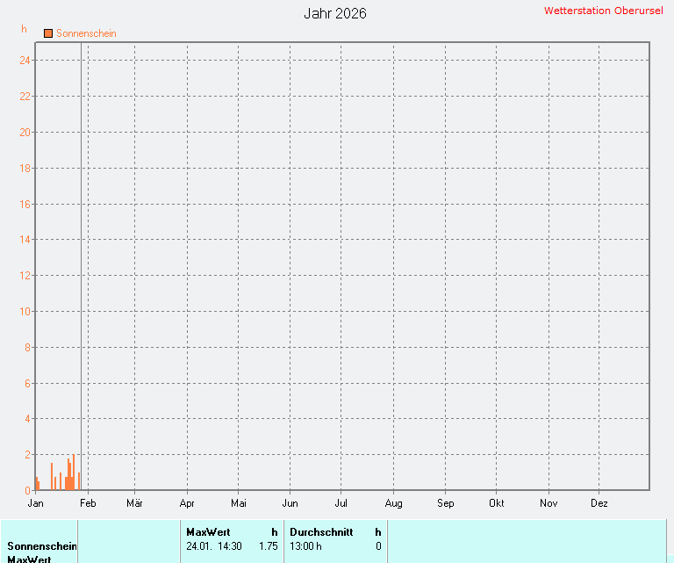This screenshot has width=674, height=563.
Task: Click the 1.75 max value cell
Action: 268,545
